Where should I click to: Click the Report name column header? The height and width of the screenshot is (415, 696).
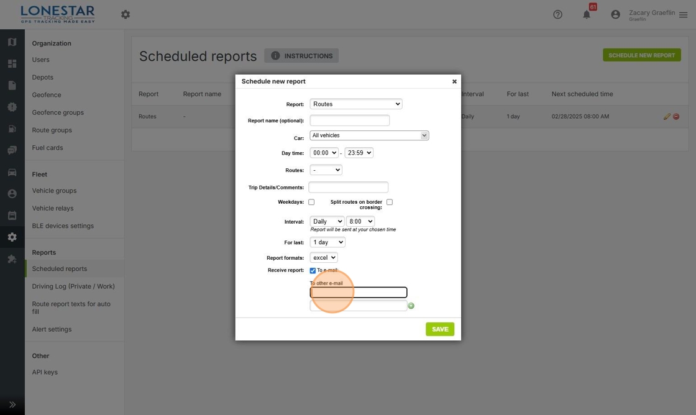pos(202,94)
